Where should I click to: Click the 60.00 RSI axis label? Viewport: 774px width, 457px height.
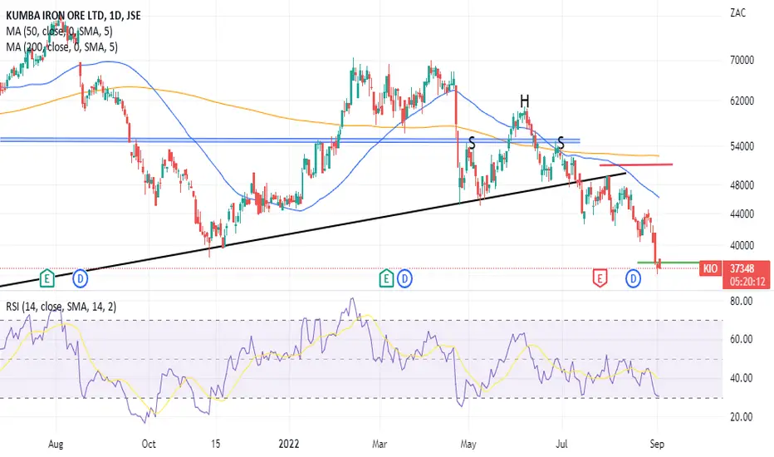(x=741, y=339)
